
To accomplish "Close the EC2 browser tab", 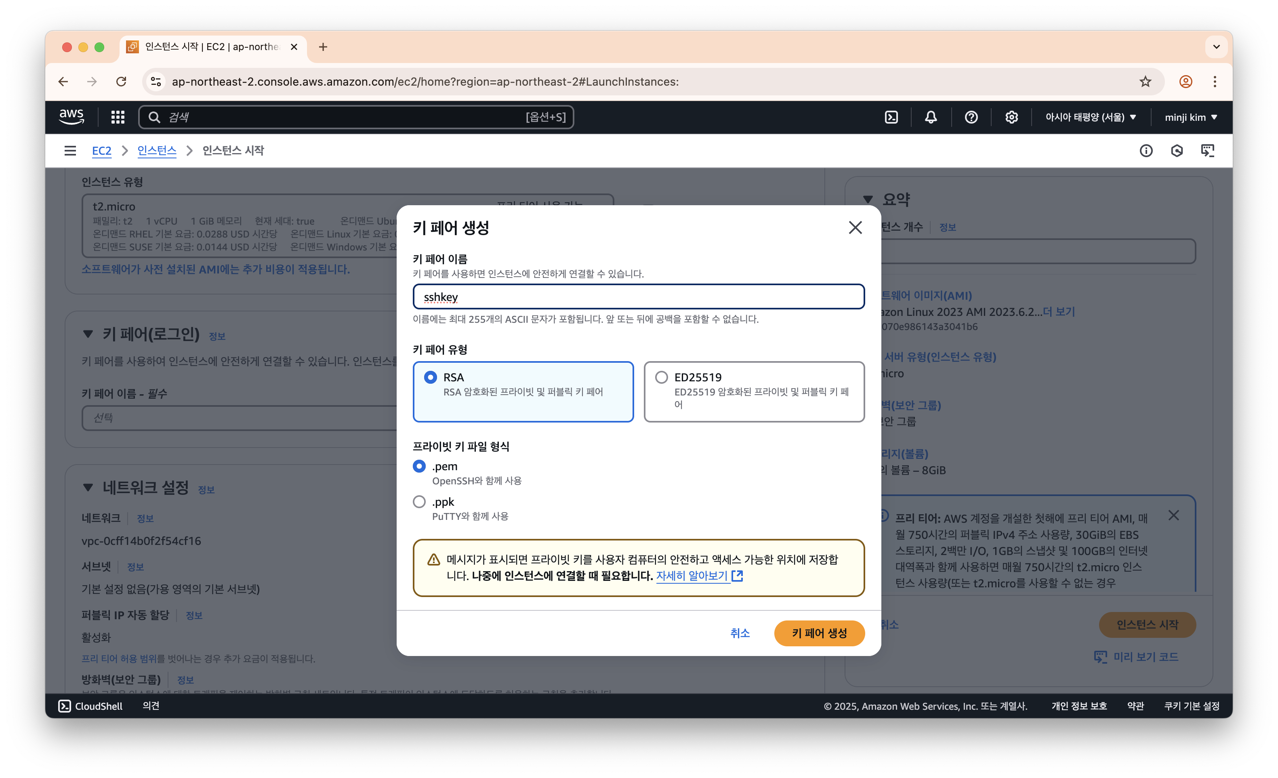I will point(294,47).
